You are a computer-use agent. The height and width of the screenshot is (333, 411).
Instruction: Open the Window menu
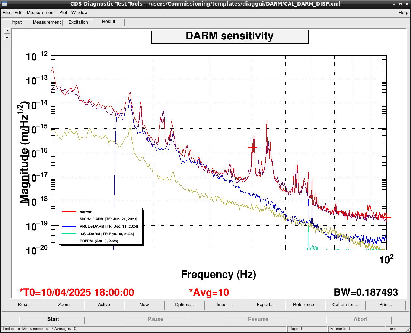pos(79,13)
